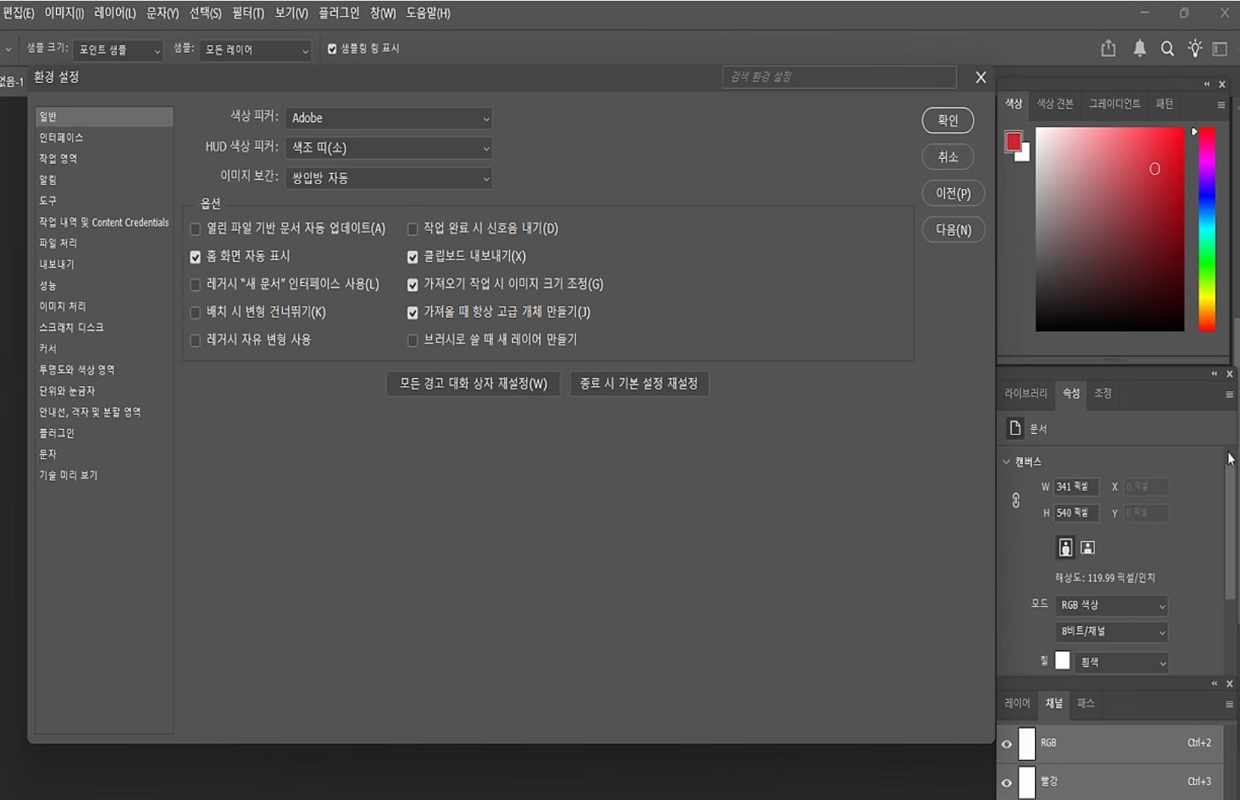1240x800 pixels.
Task: Open the HUD 색상 피커 dropdown
Action: coord(389,148)
